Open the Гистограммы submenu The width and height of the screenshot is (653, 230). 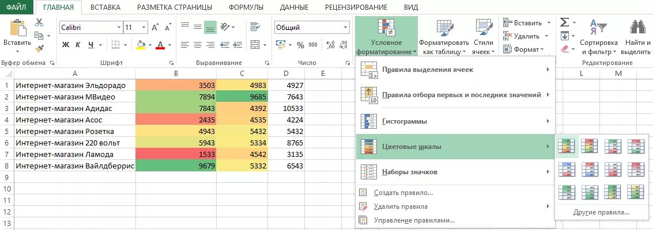(x=455, y=121)
